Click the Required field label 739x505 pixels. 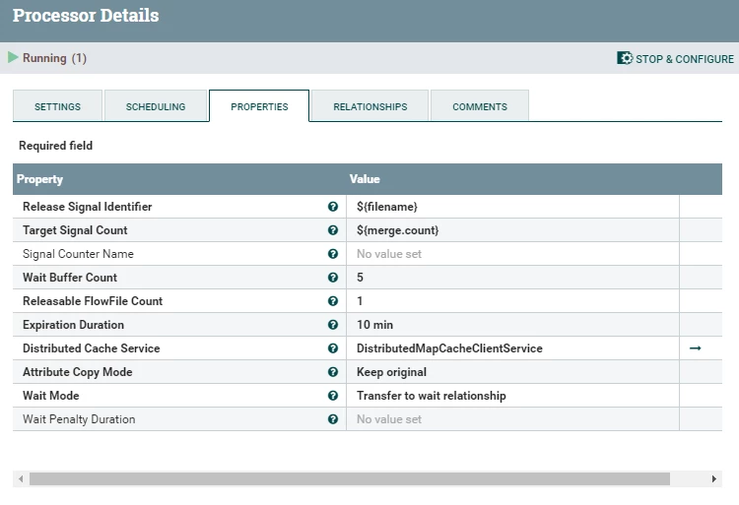coord(55,146)
